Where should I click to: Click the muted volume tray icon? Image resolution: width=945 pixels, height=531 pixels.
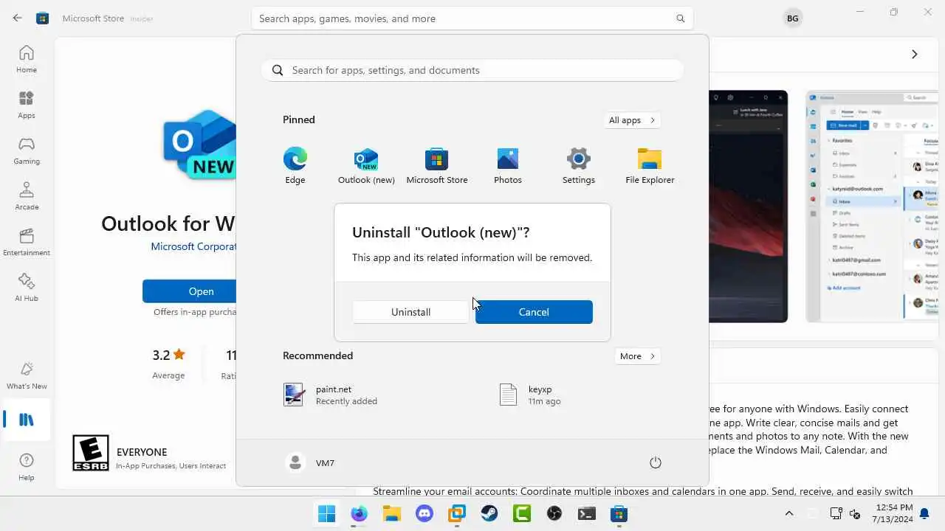855,513
